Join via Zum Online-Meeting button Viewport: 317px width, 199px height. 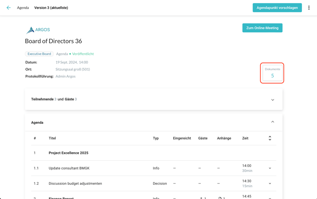coord(262,28)
